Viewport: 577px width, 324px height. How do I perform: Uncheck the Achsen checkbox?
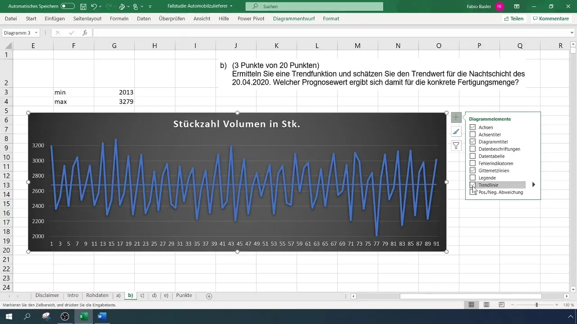pyautogui.click(x=472, y=127)
